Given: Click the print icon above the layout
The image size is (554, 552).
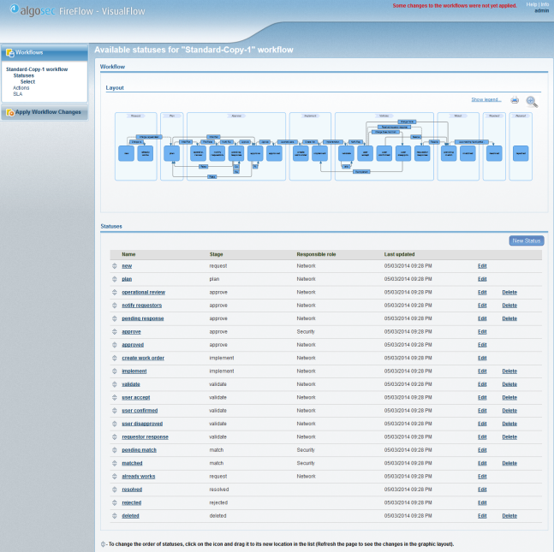Looking at the screenshot, I should click(515, 100).
